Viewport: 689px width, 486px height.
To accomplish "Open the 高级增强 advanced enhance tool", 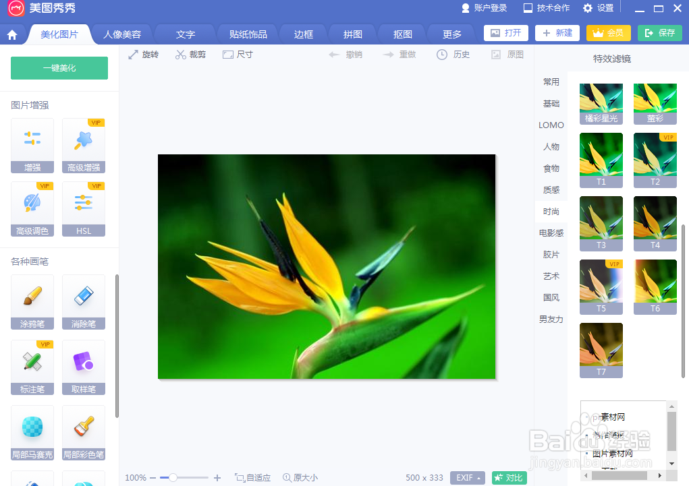I will pos(84,146).
